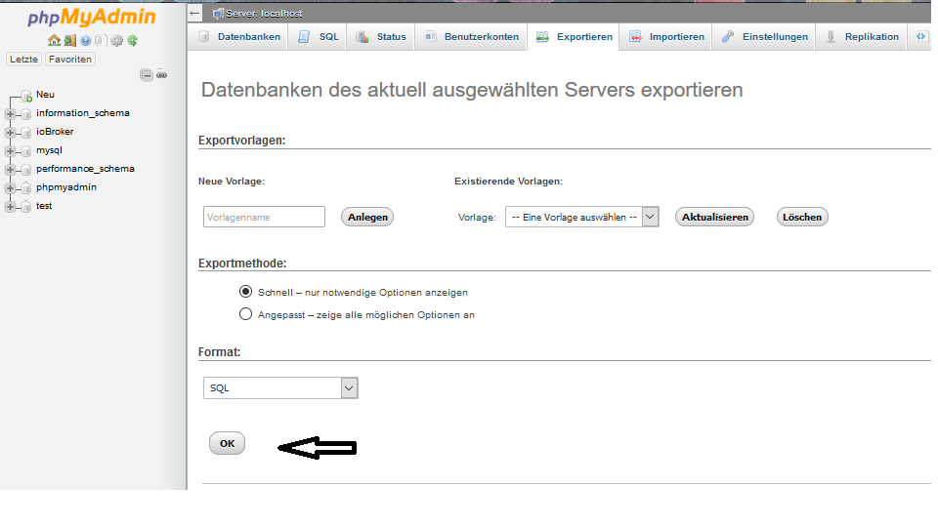Viewport: 938px width, 527px height.
Task: Open the phpMyAdmin documentation help icon
Action: 86,41
